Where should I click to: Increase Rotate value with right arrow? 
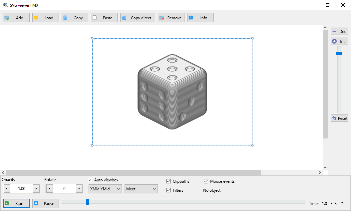pos(79,189)
